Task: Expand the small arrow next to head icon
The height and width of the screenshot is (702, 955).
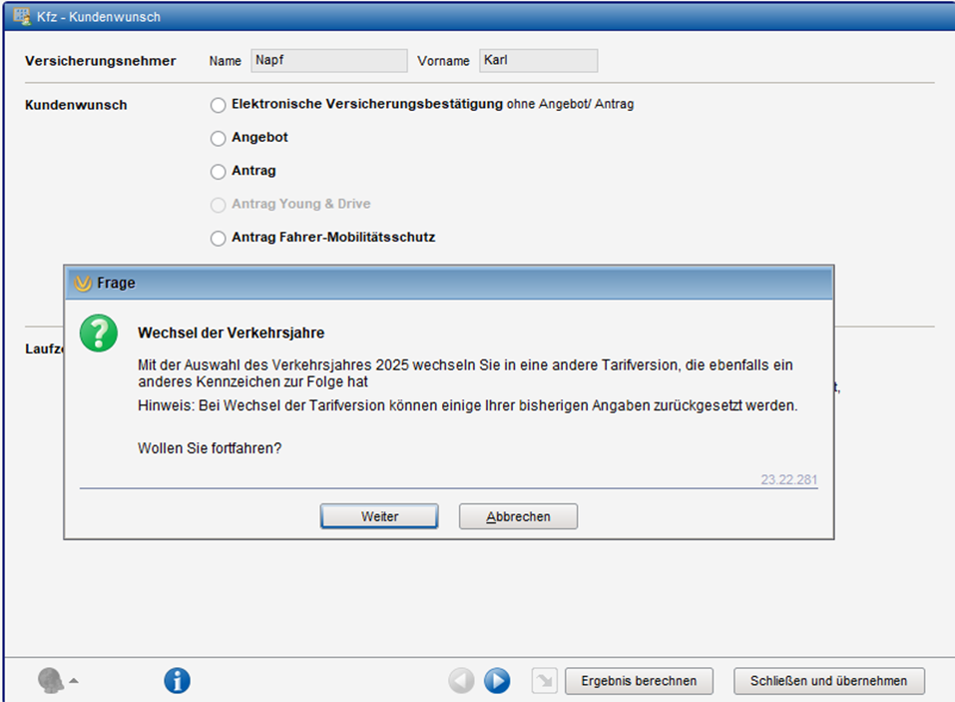Action: coord(74,681)
